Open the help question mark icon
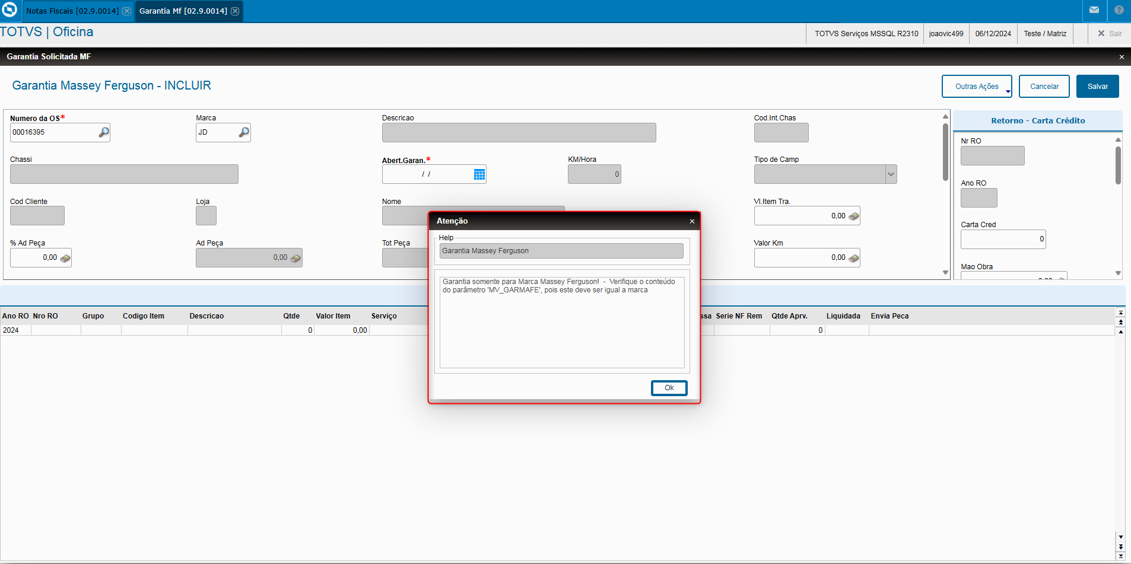This screenshot has width=1131, height=564. click(1119, 10)
